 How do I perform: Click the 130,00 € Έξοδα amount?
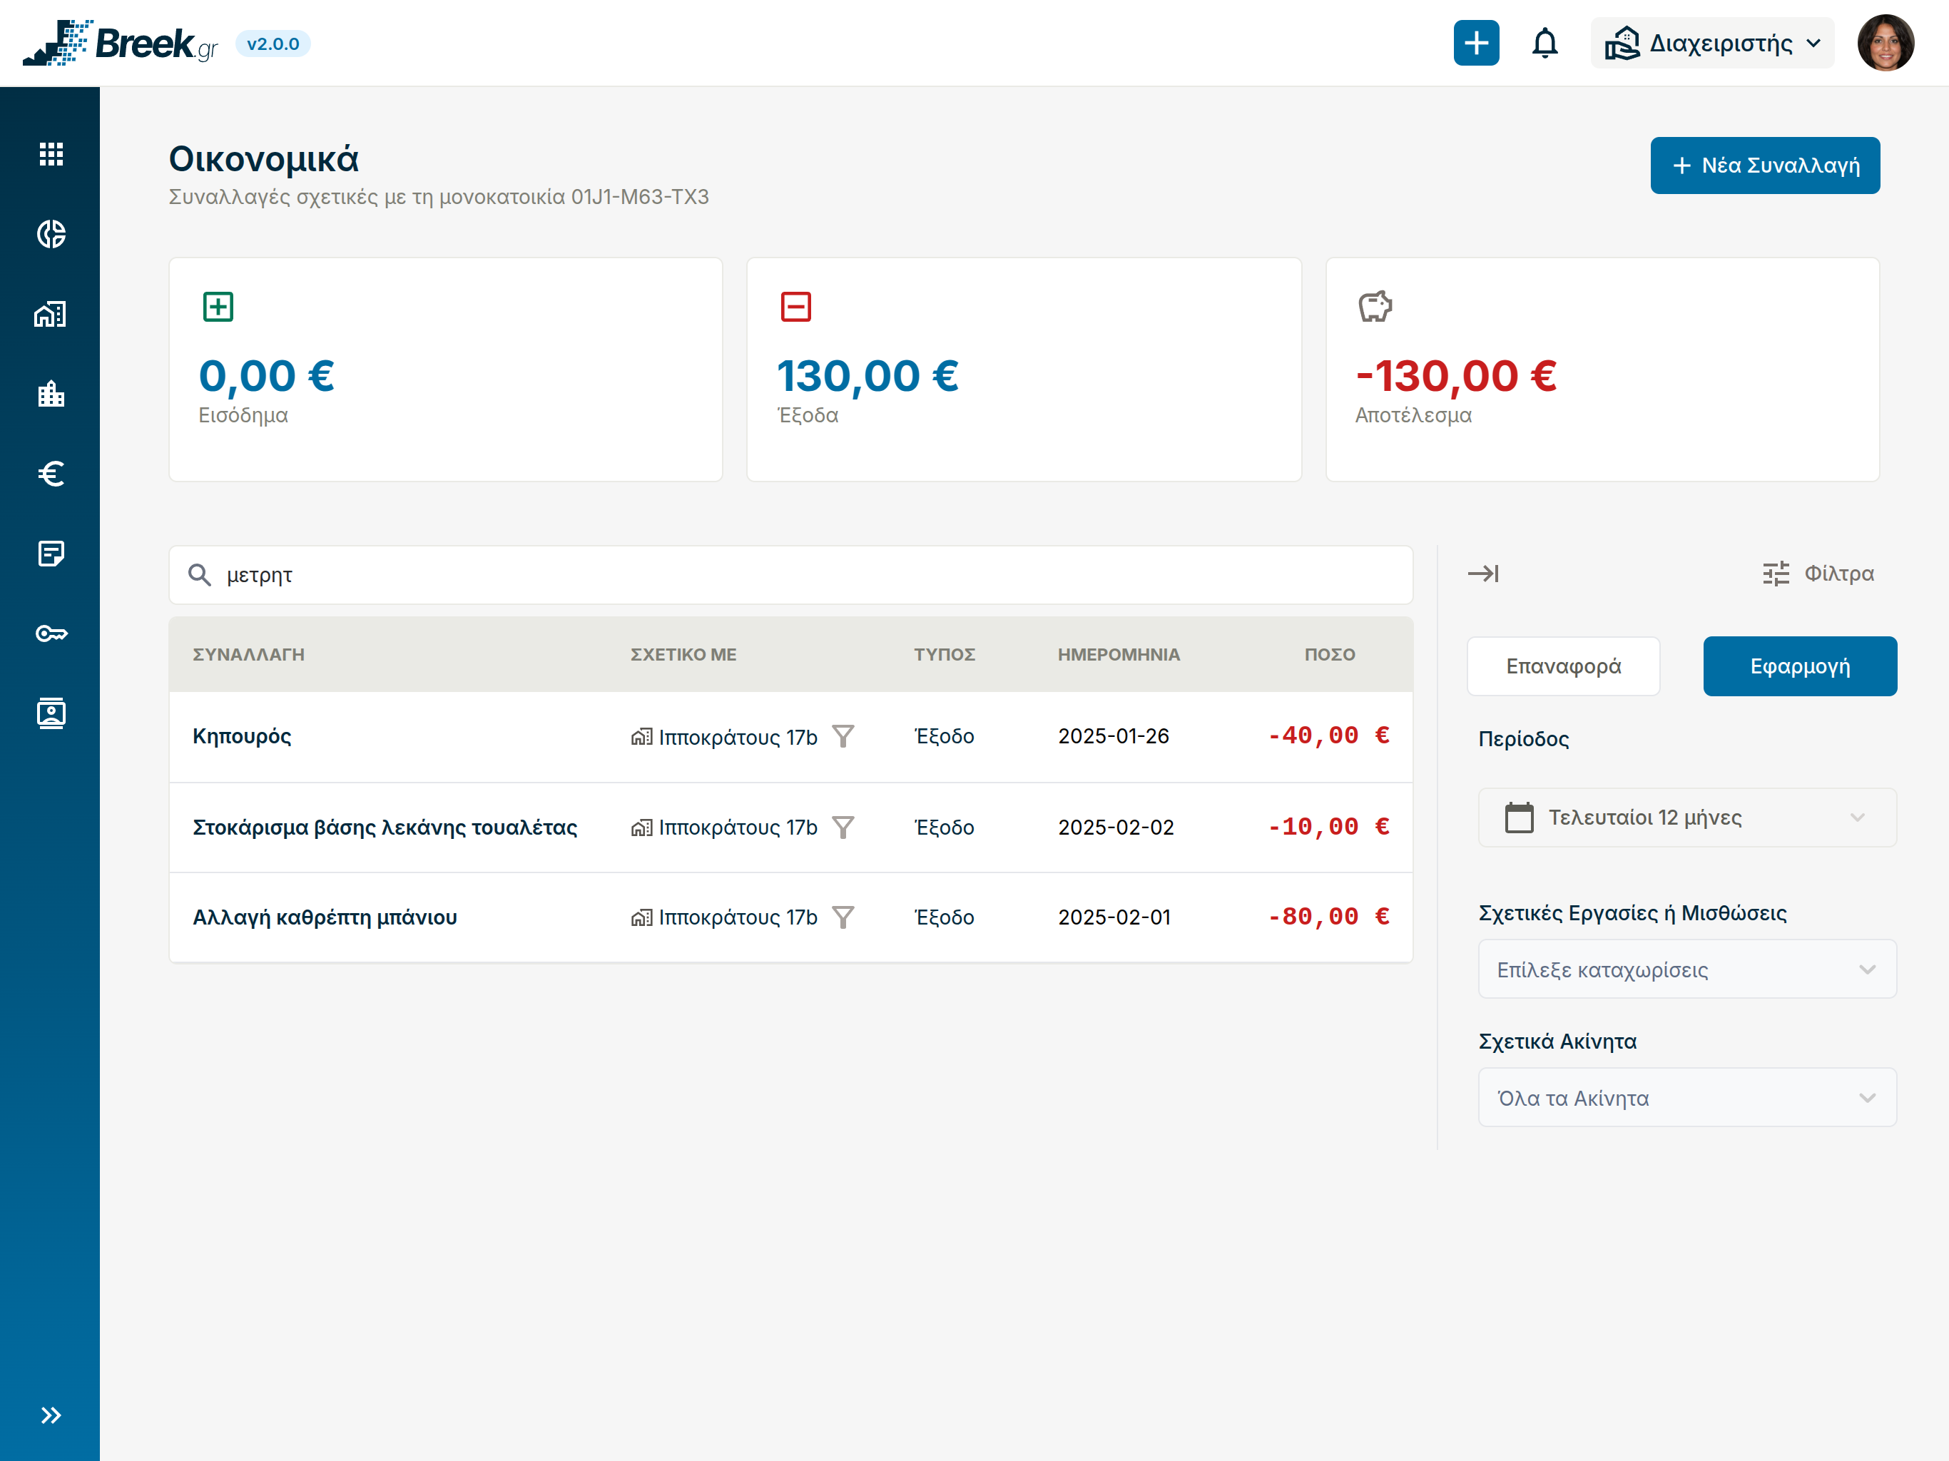coord(868,376)
